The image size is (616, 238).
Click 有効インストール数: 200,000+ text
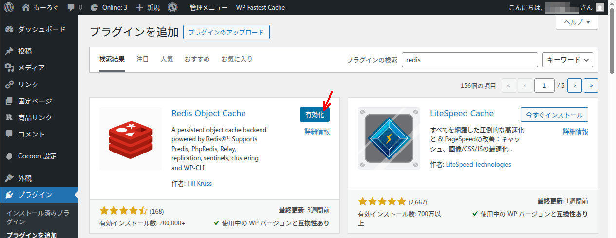tap(142, 223)
